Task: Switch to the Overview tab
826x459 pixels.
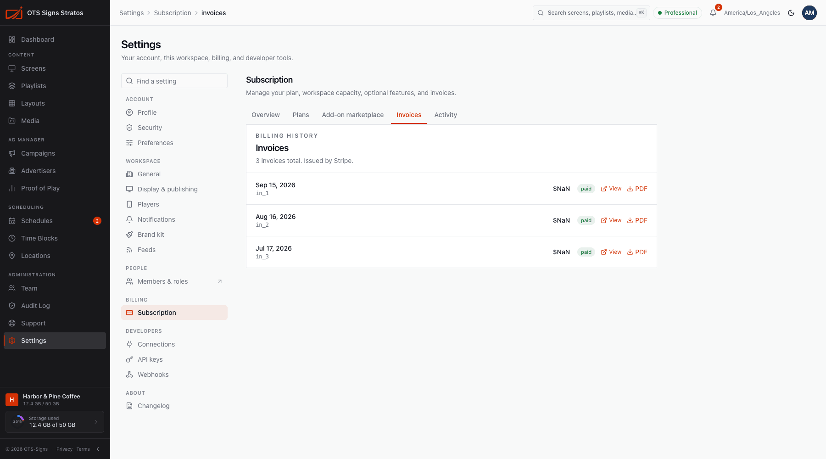Action: (x=266, y=115)
